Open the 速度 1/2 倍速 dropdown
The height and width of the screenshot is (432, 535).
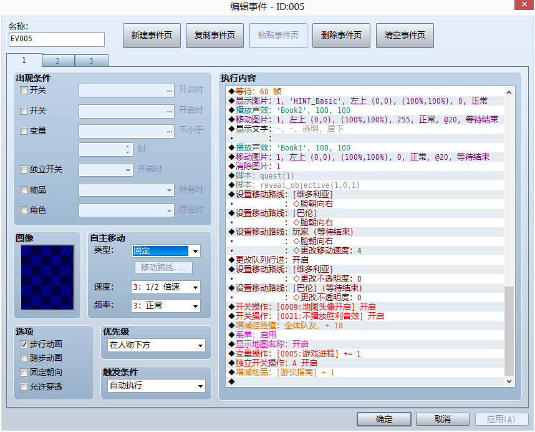[x=166, y=287]
